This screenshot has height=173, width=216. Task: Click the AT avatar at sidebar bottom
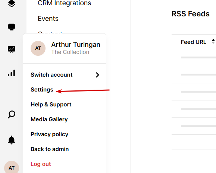12,168
